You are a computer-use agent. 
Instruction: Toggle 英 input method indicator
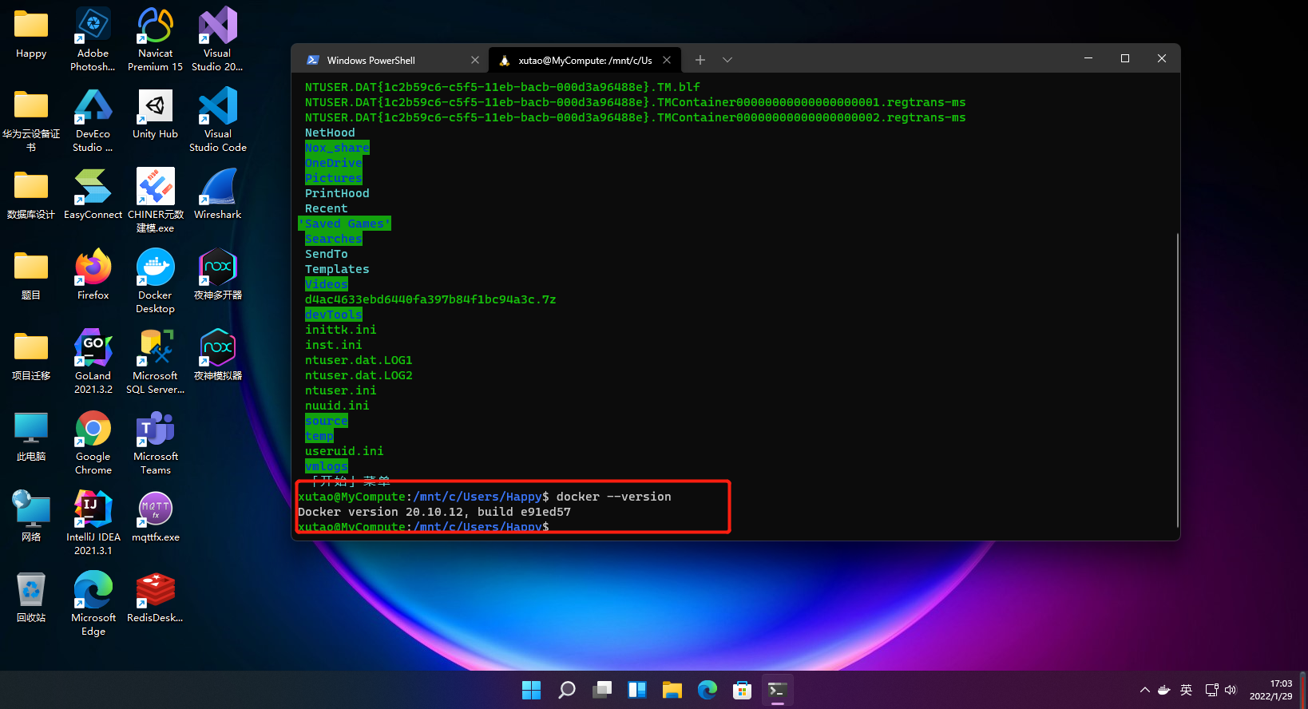pyautogui.click(x=1186, y=690)
